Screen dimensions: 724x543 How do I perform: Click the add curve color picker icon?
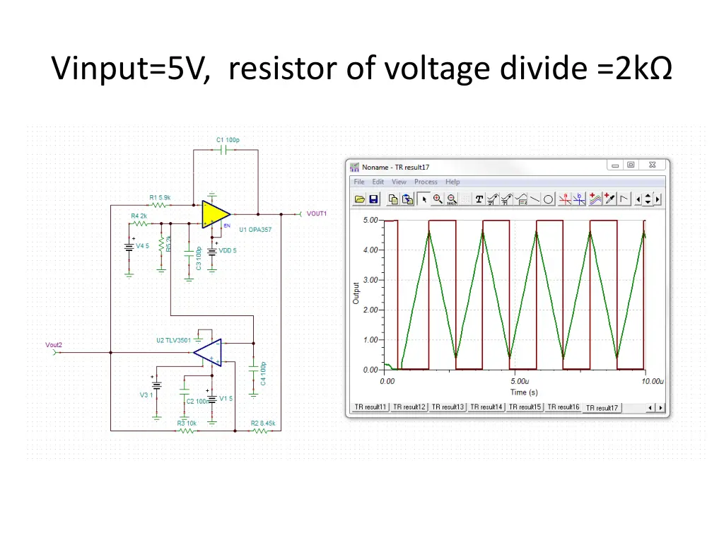(x=610, y=199)
